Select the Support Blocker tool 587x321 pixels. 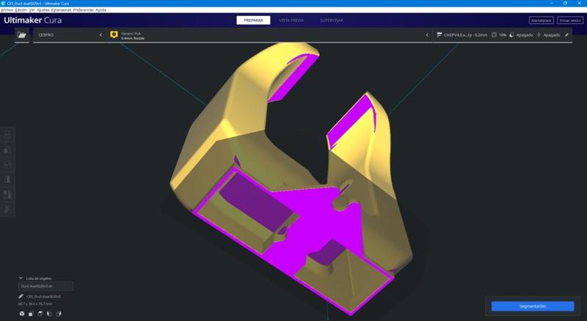pyautogui.click(x=7, y=209)
